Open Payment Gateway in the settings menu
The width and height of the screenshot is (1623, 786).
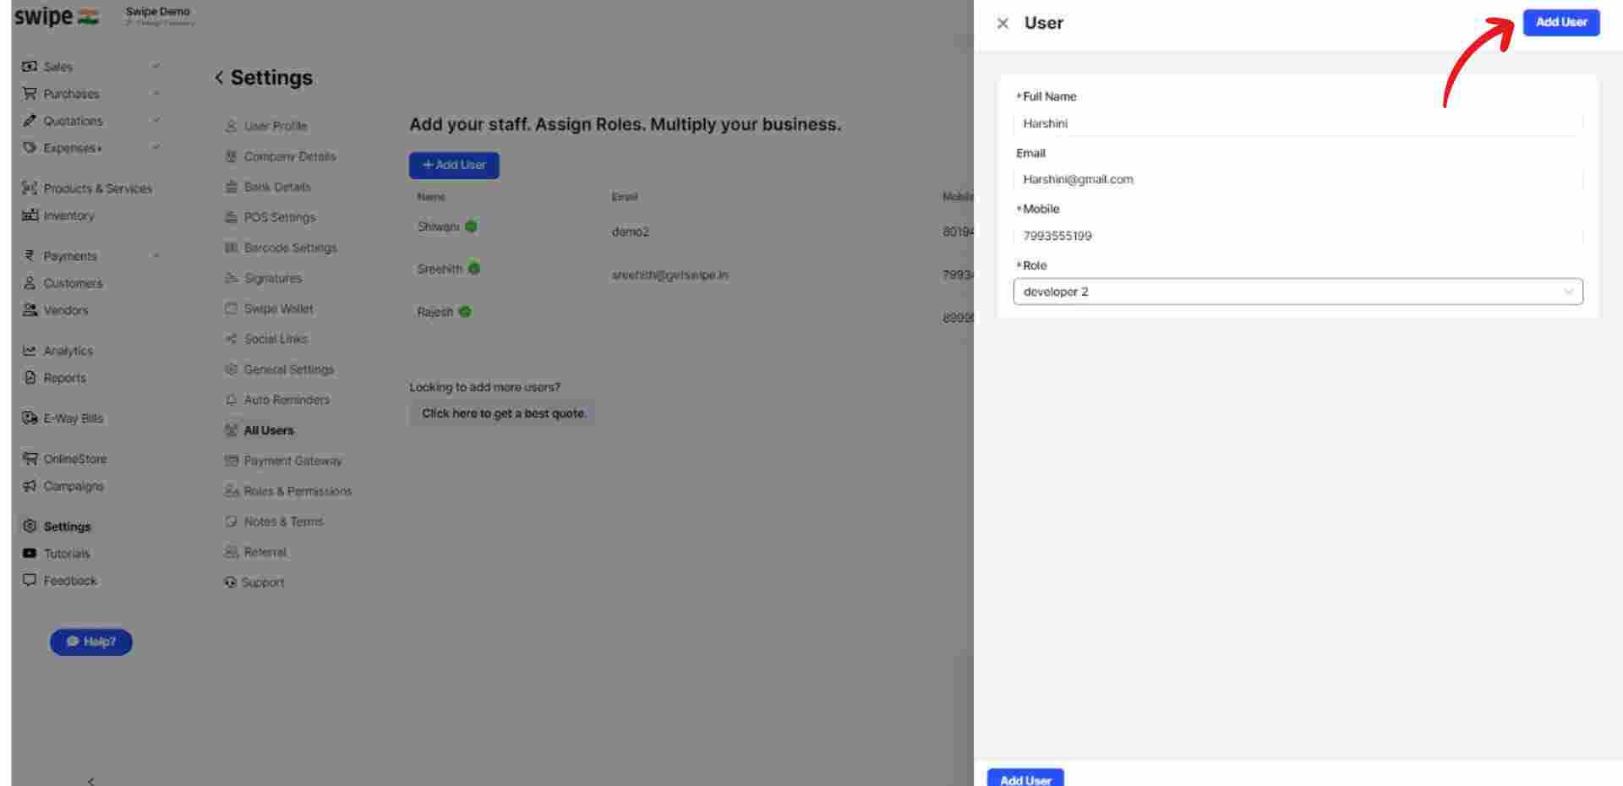coord(283,461)
